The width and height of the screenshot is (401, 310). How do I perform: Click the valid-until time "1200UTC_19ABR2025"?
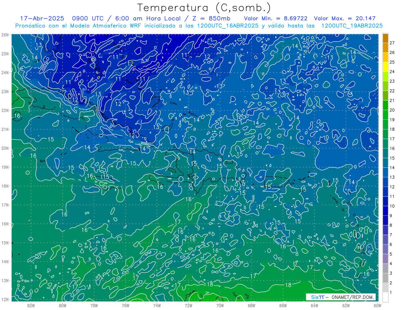coord(352,26)
